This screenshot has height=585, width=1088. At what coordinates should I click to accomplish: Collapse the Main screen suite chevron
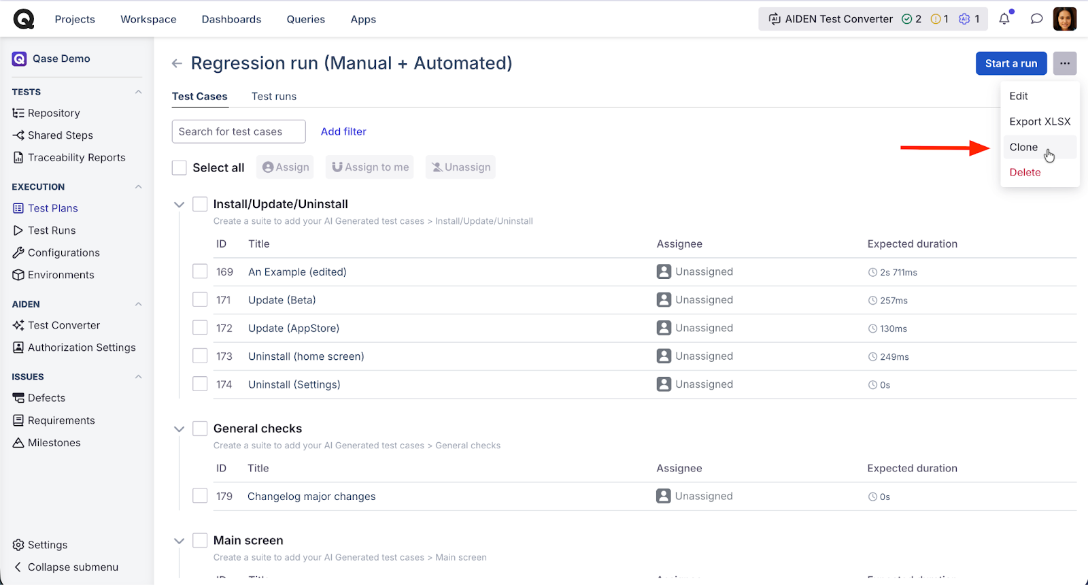point(180,541)
